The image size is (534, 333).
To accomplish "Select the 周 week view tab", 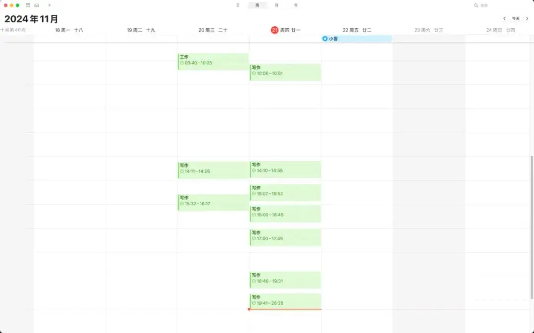I will click(x=257, y=5).
